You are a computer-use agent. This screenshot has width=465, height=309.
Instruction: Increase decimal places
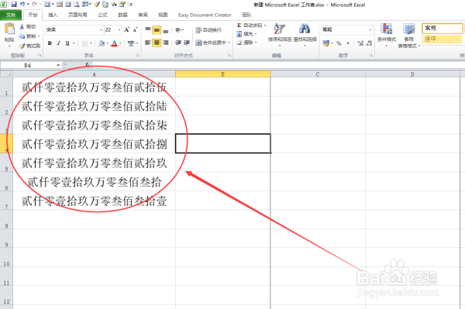tap(360, 43)
